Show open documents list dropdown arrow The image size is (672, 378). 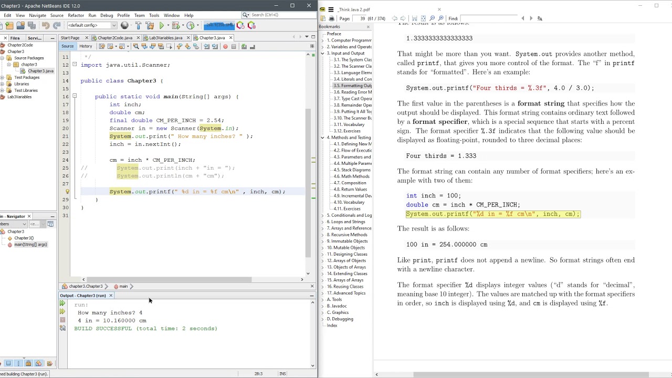(x=307, y=37)
